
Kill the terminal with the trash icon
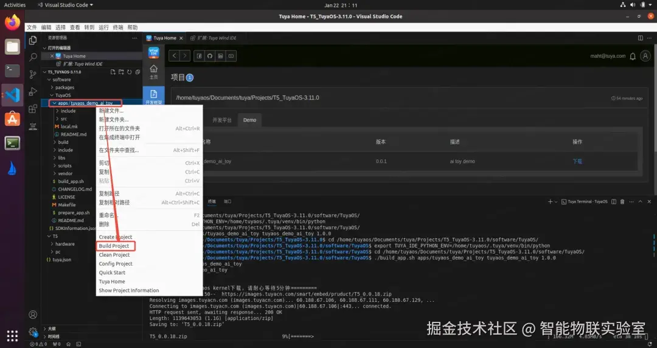coord(622,201)
